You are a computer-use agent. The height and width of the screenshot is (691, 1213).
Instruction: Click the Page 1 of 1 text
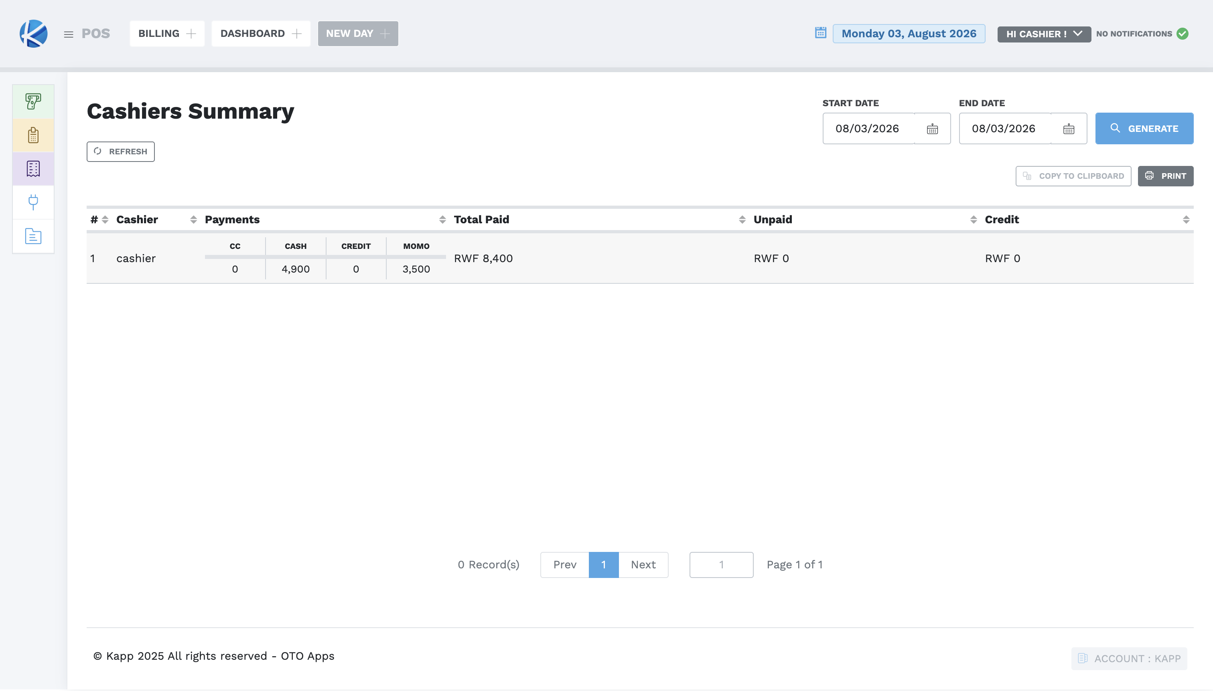(794, 565)
